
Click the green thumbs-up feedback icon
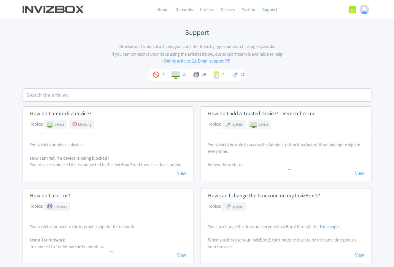click(x=352, y=10)
